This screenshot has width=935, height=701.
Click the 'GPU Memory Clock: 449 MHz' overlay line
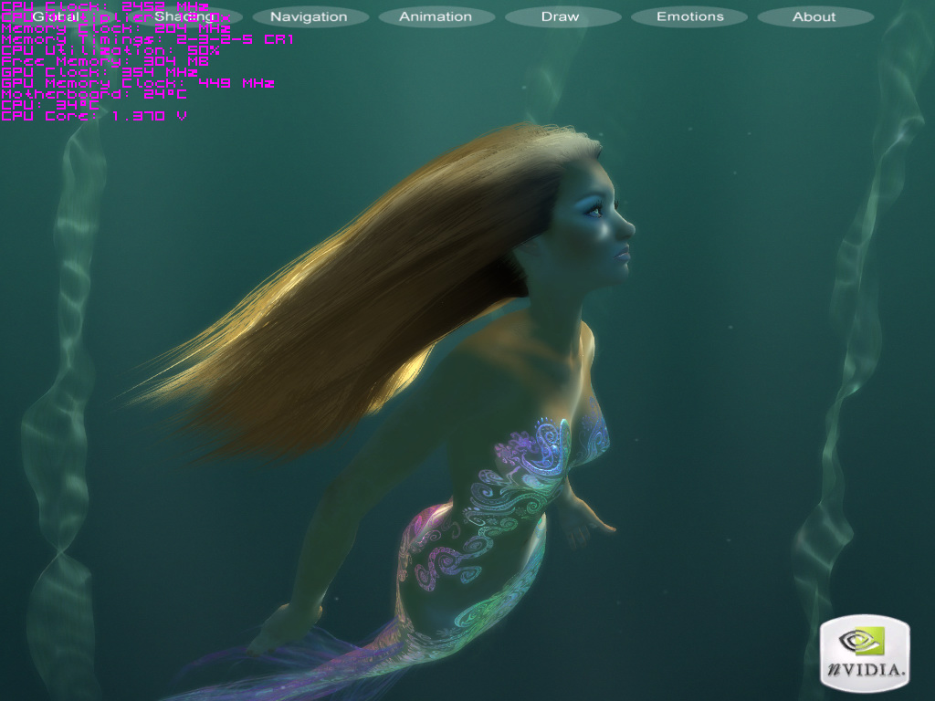tap(138, 83)
